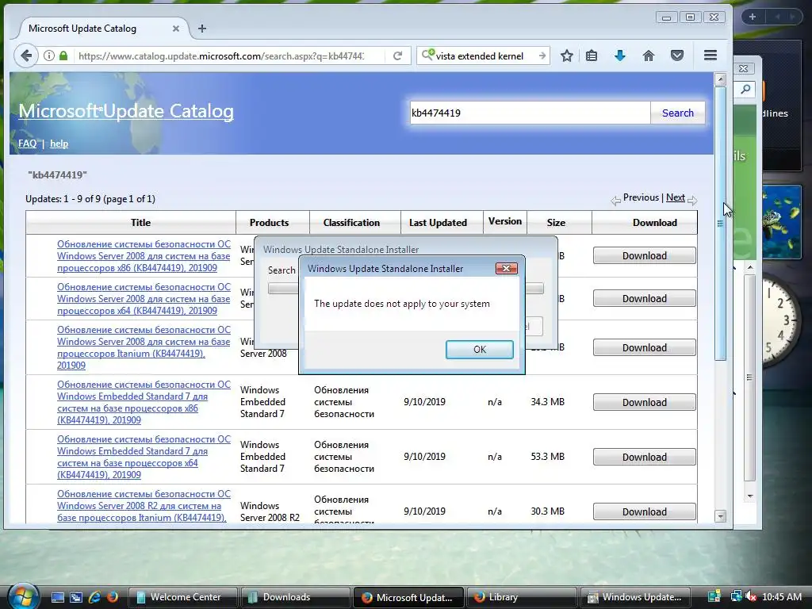Click the muted volume tray icon
This screenshot has width=812, height=609.
750,596
